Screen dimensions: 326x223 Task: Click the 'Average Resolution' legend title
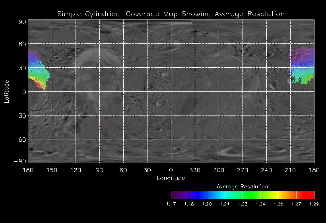(243, 186)
